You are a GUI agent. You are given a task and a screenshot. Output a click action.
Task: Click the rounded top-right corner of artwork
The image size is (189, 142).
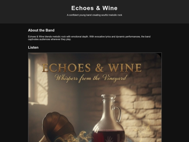point(159,55)
